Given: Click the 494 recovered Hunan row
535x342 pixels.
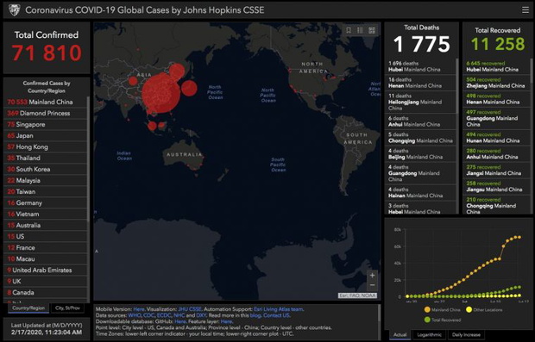Looking at the screenshot, I should coord(496,138).
